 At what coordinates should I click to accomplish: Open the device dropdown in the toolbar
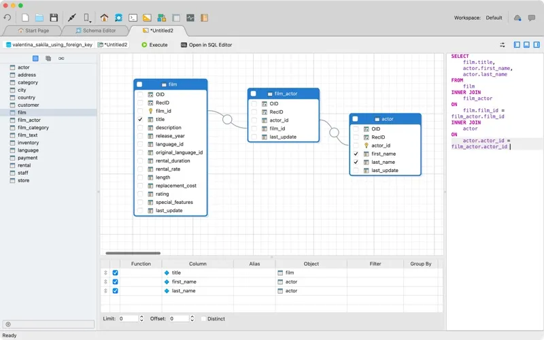pos(87,18)
